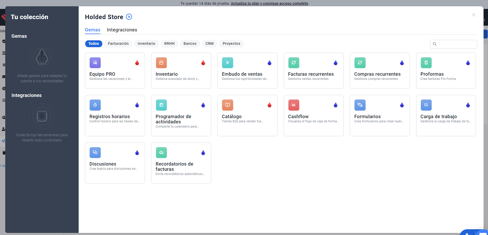Click the Gemas heading in Tu colección
This screenshot has width=488, height=235.
point(19,36)
